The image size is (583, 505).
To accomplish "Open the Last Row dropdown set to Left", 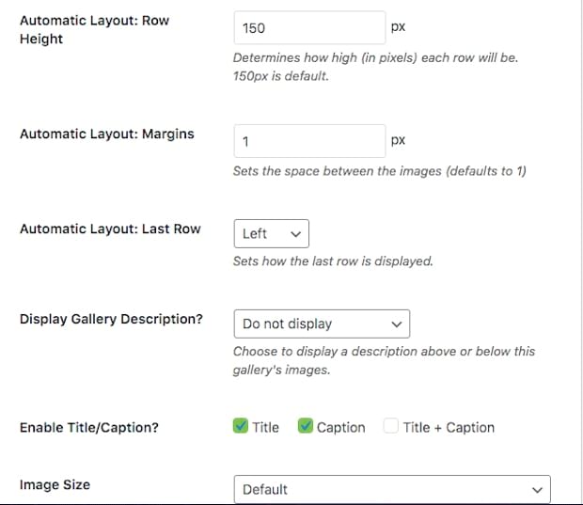I will pos(271,233).
